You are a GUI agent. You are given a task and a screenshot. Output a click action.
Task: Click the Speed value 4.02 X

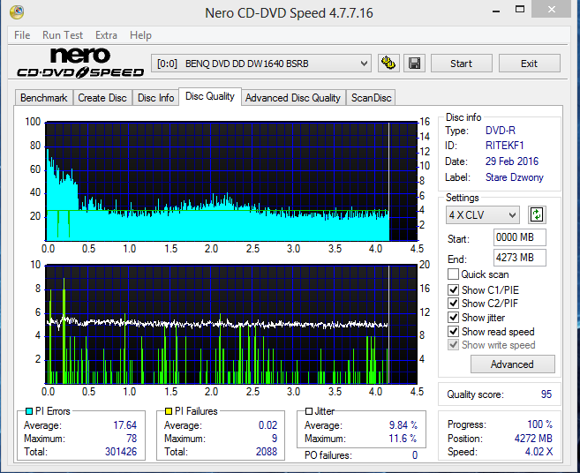point(539,452)
